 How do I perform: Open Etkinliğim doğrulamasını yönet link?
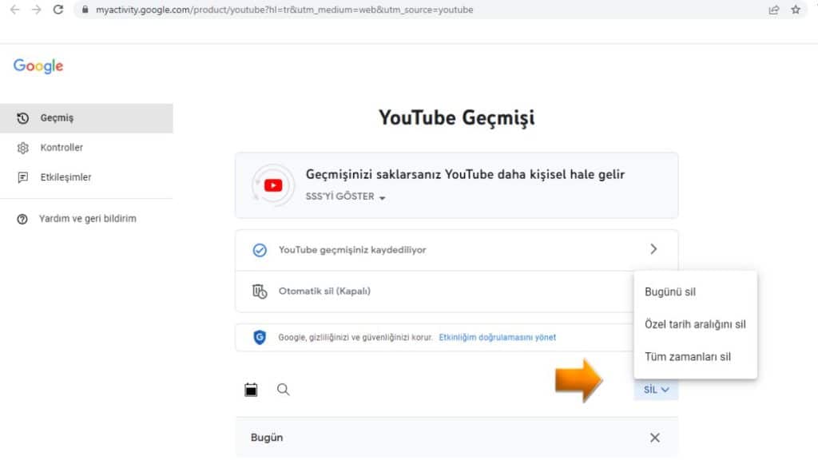497,338
